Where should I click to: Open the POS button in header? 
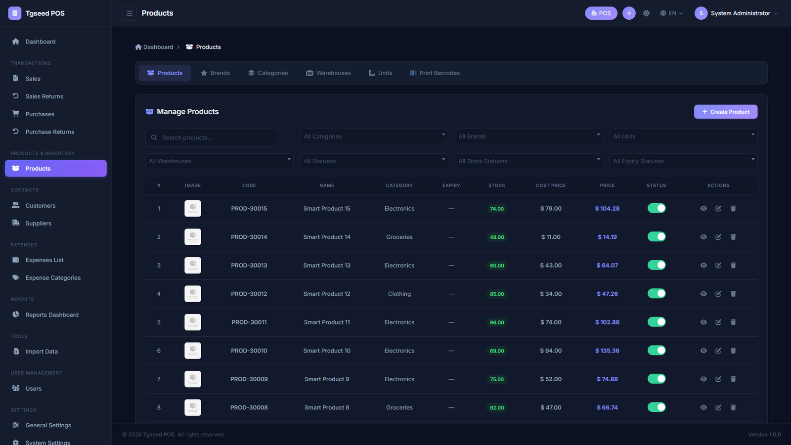pyautogui.click(x=601, y=13)
